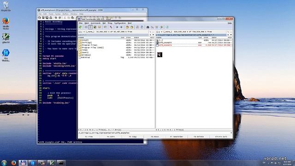Click F6 Move button

point(155,136)
